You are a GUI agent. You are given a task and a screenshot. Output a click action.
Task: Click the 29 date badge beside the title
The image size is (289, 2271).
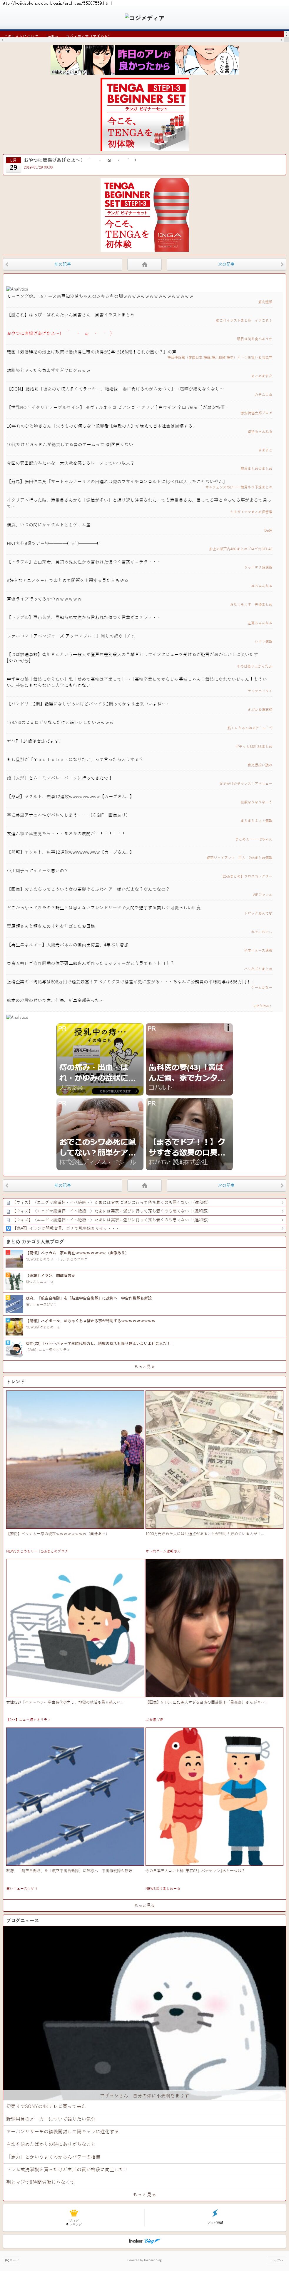tap(13, 165)
